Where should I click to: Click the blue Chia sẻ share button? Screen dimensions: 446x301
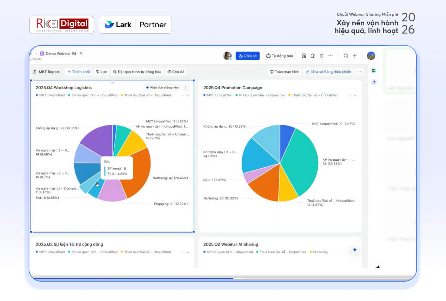(x=248, y=56)
